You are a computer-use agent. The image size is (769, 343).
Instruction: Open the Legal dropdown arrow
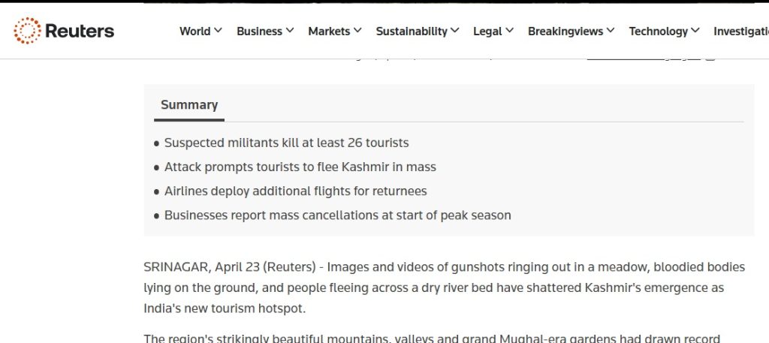click(510, 31)
